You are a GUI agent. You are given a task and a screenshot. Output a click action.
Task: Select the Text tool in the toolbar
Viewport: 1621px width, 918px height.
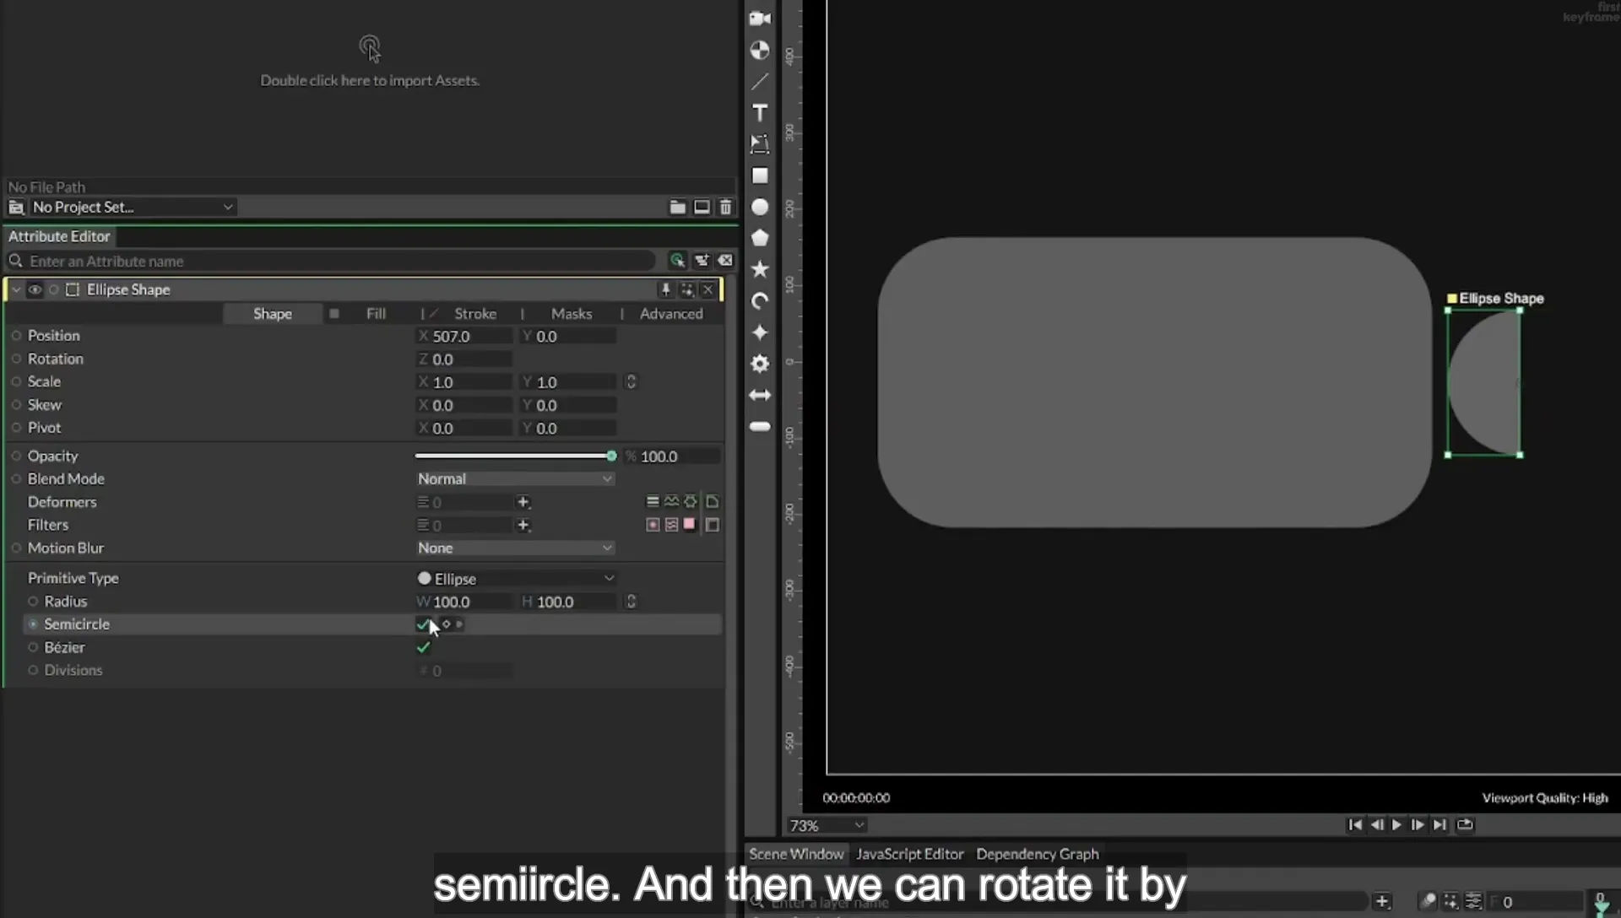click(x=760, y=113)
